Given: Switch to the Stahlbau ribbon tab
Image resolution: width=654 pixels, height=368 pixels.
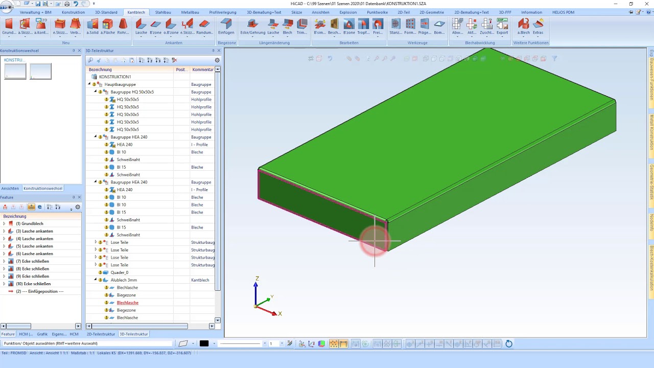Looking at the screenshot, I should click(163, 12).
